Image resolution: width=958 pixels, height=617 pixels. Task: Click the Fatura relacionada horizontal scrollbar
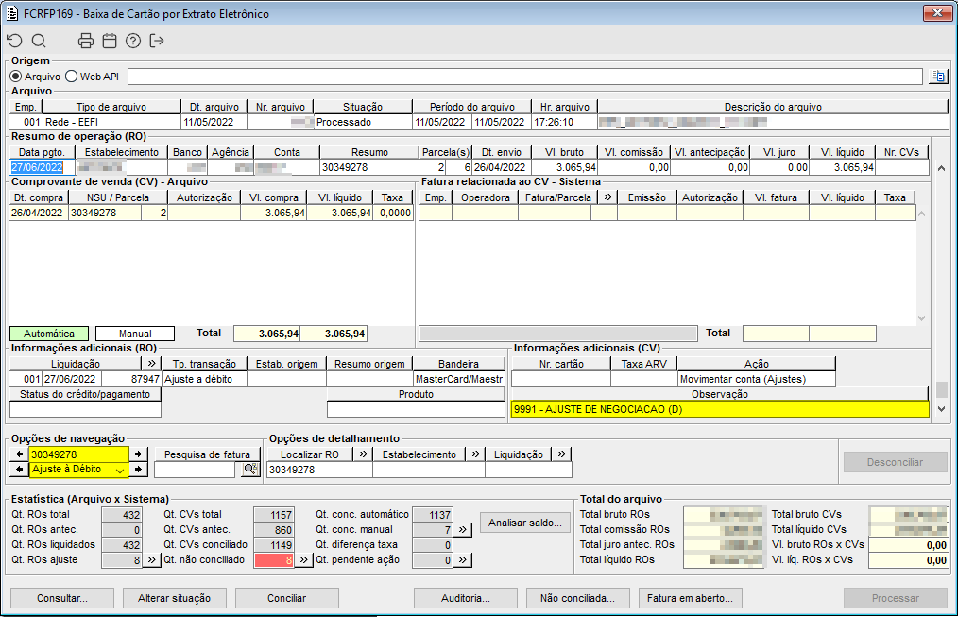pyautogui.click(x=557, y=333)
